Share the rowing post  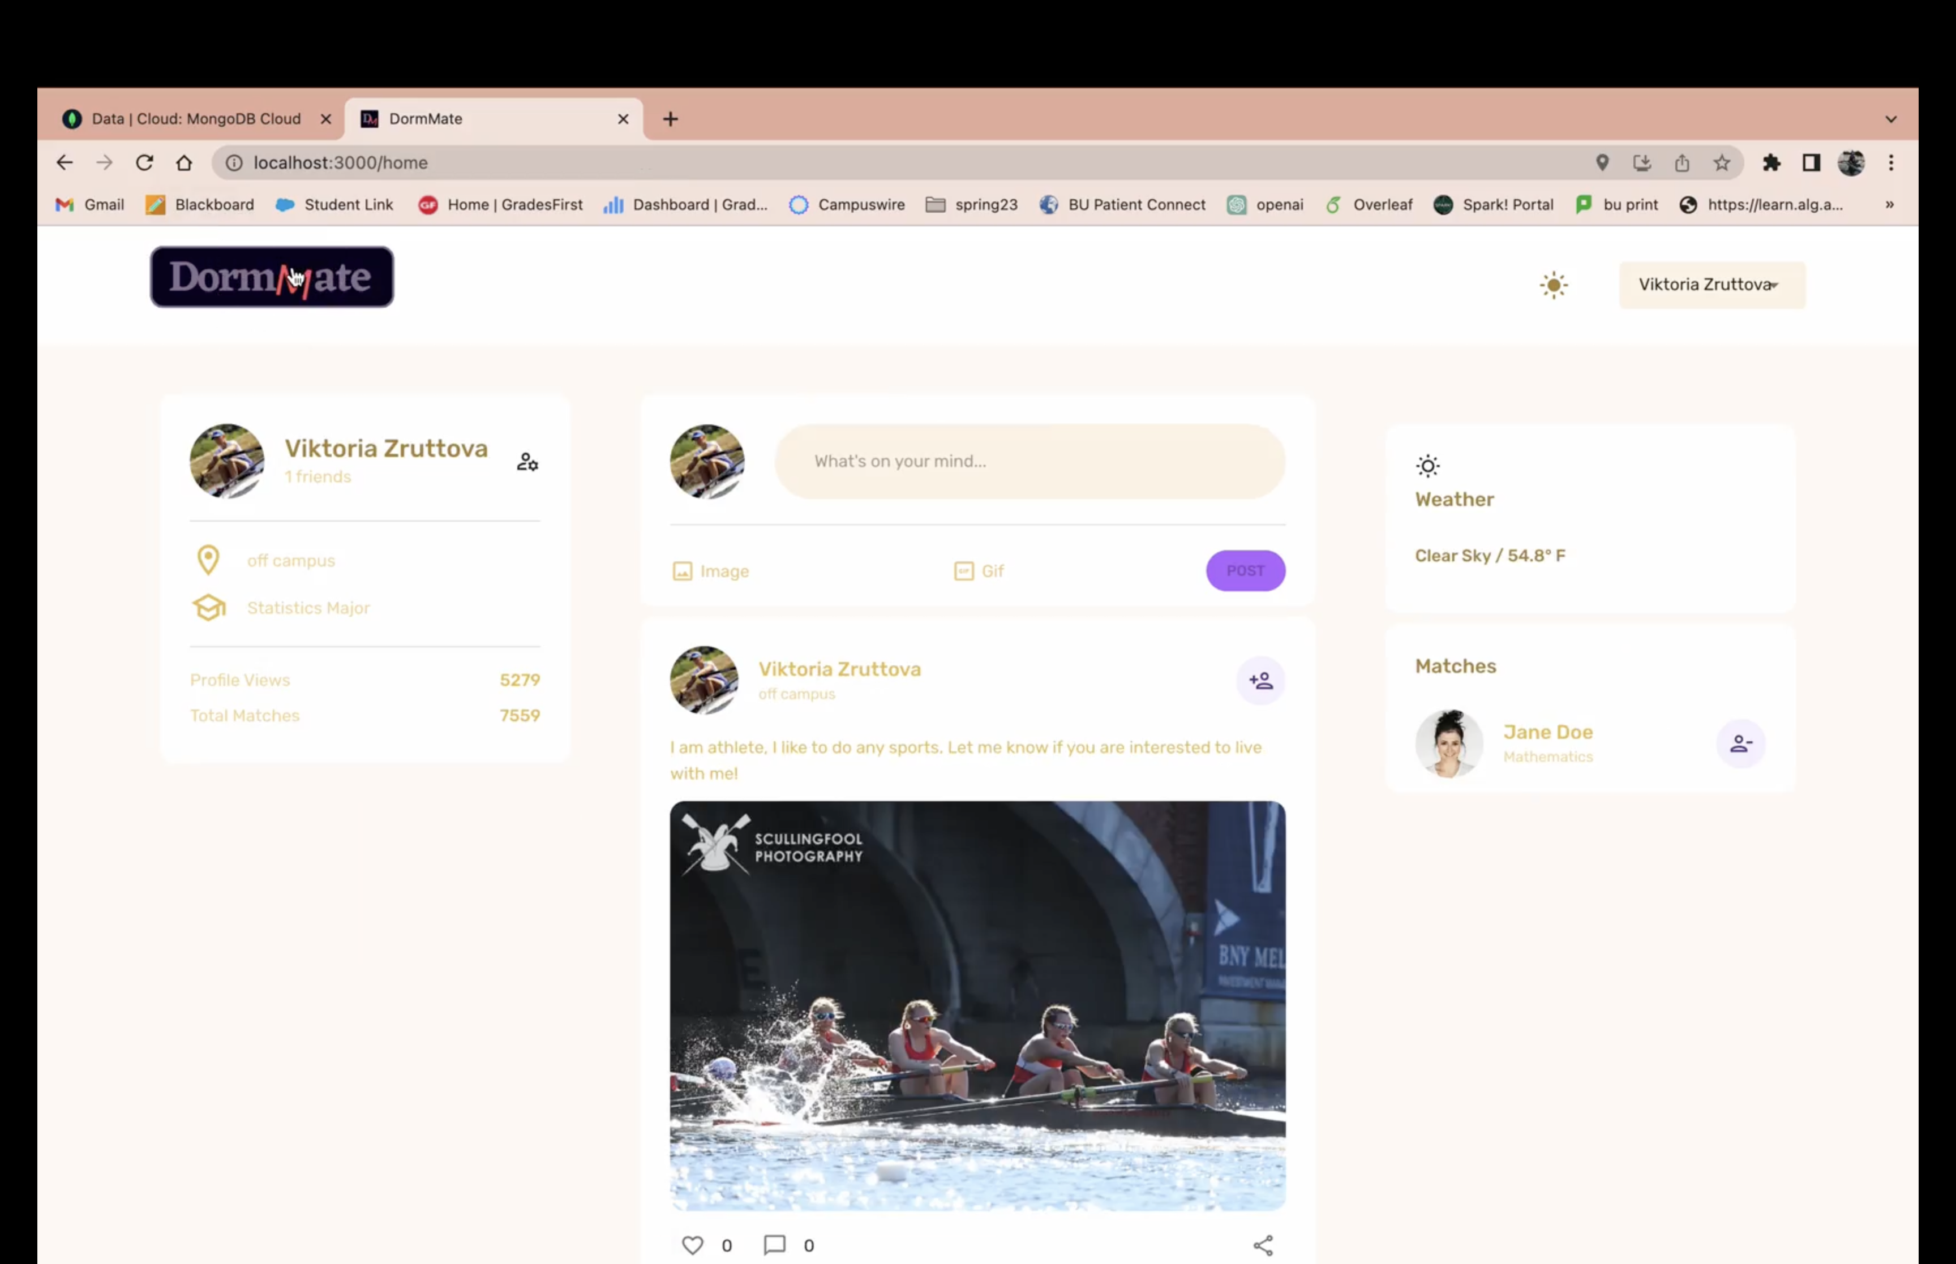(1263, 1245)
